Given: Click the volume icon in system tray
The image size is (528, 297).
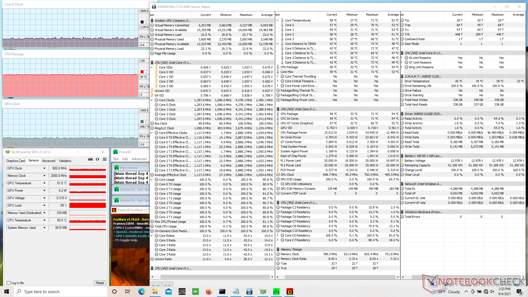Looking at the screenshot, I should click(x=492, y=291).
